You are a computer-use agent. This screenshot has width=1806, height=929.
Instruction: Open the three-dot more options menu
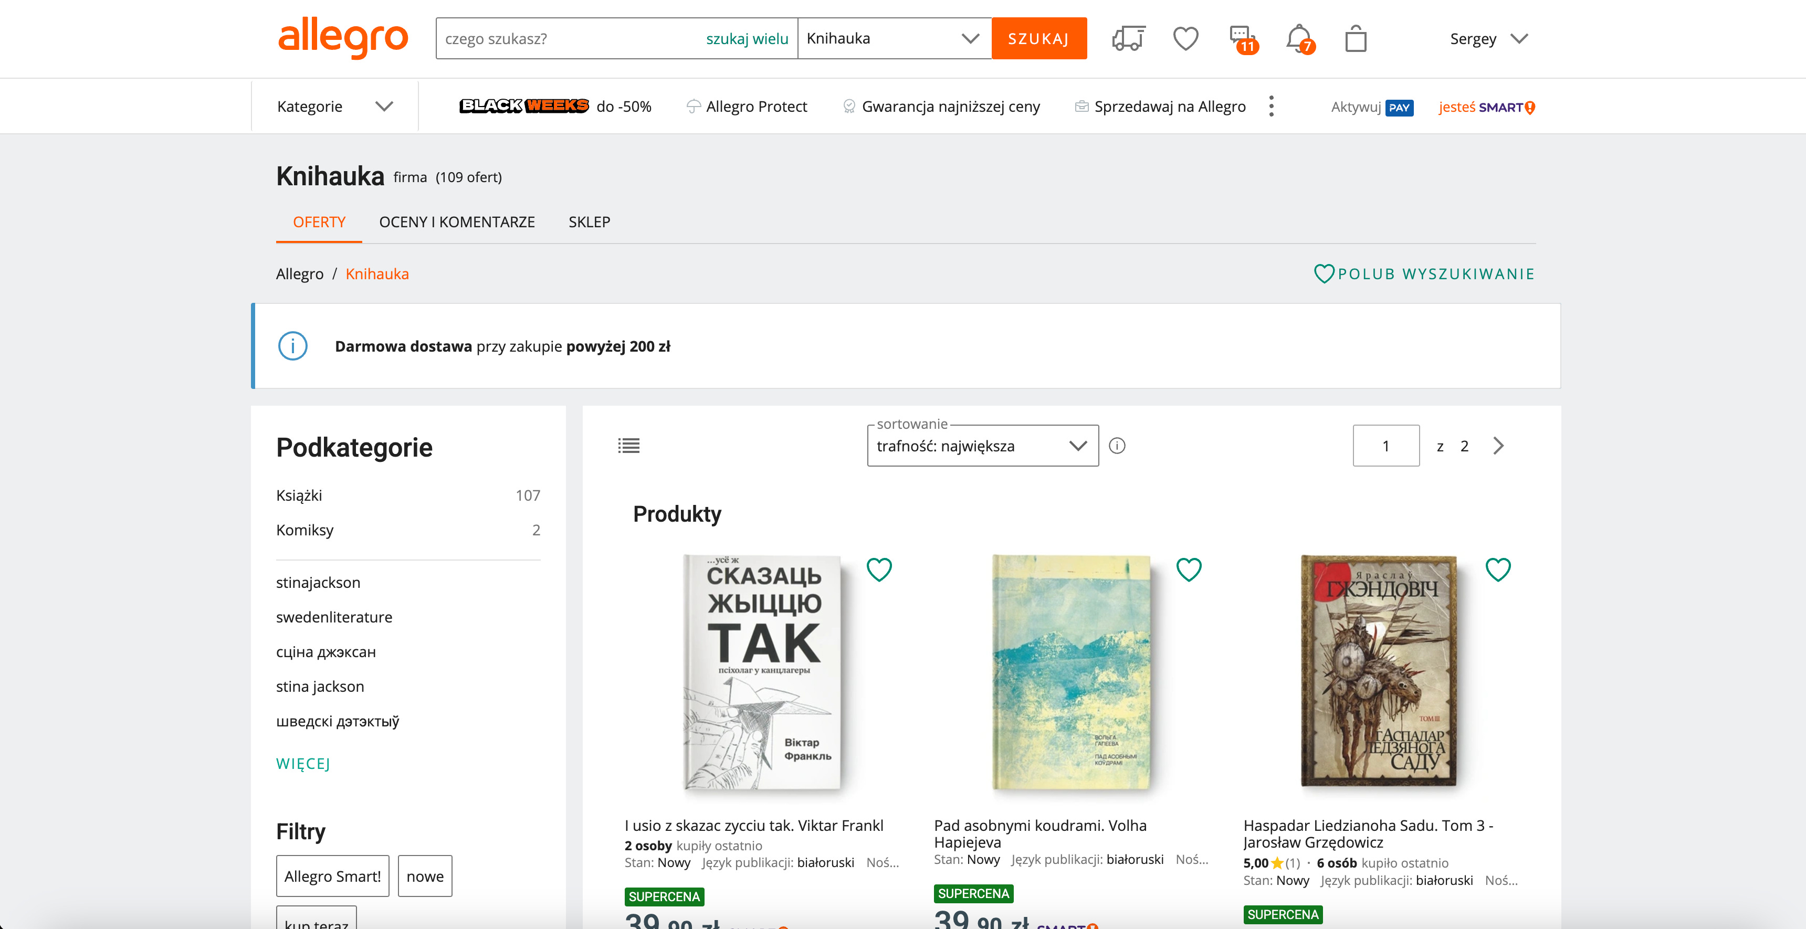tap(1271, 107)
